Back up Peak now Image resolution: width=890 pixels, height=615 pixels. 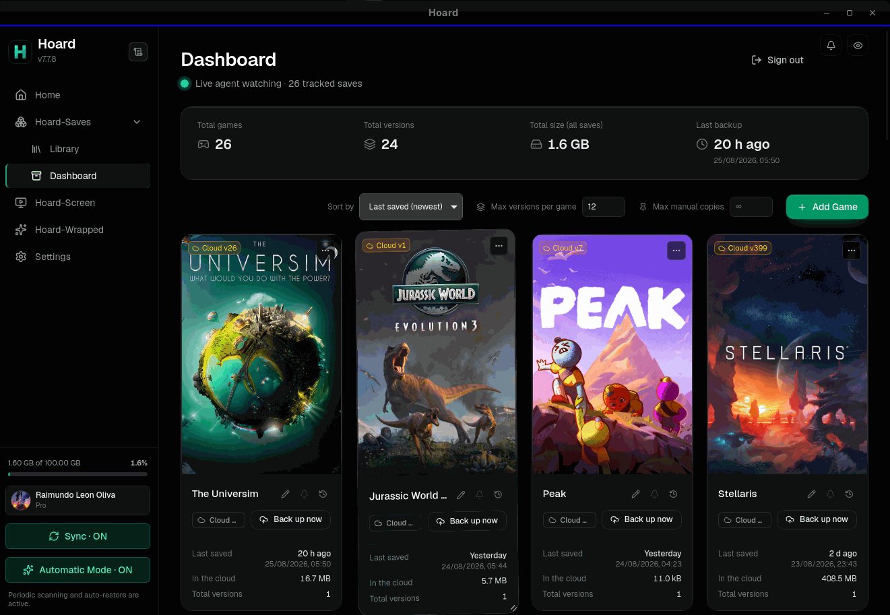[x=642, y=519]
